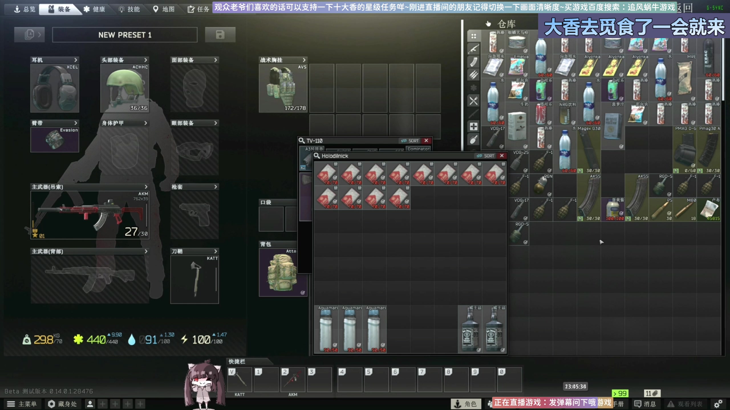
Task: Switch to the 装备 gear tab
Action: 59,9
